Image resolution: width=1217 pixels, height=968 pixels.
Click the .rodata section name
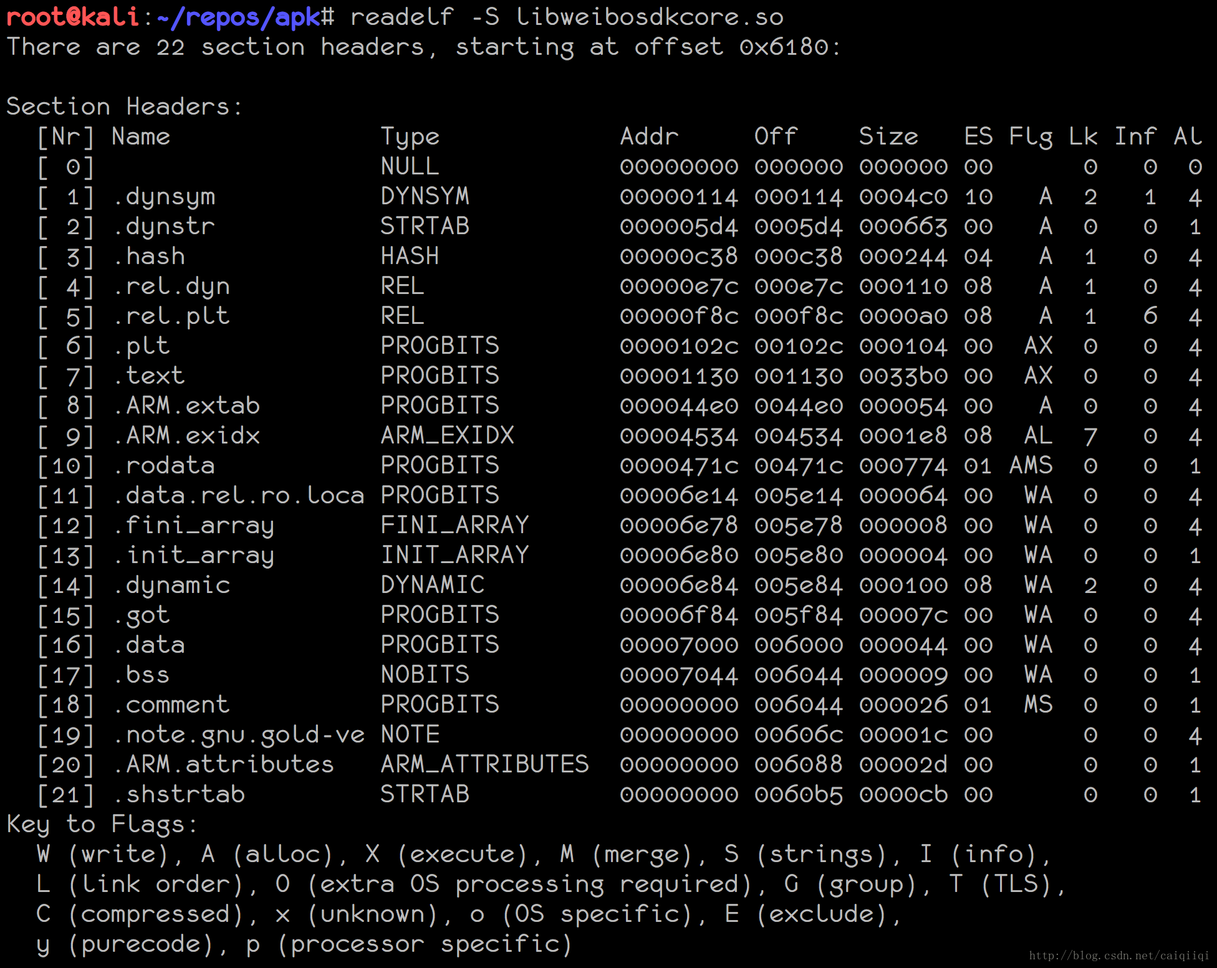[x=165, y=465]
